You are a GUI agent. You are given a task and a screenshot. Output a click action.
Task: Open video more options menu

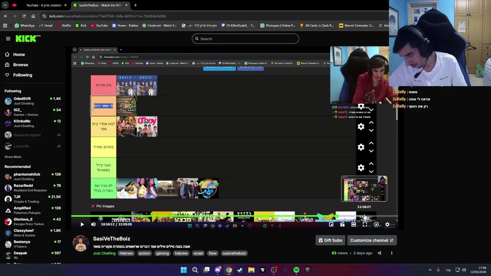392,253
